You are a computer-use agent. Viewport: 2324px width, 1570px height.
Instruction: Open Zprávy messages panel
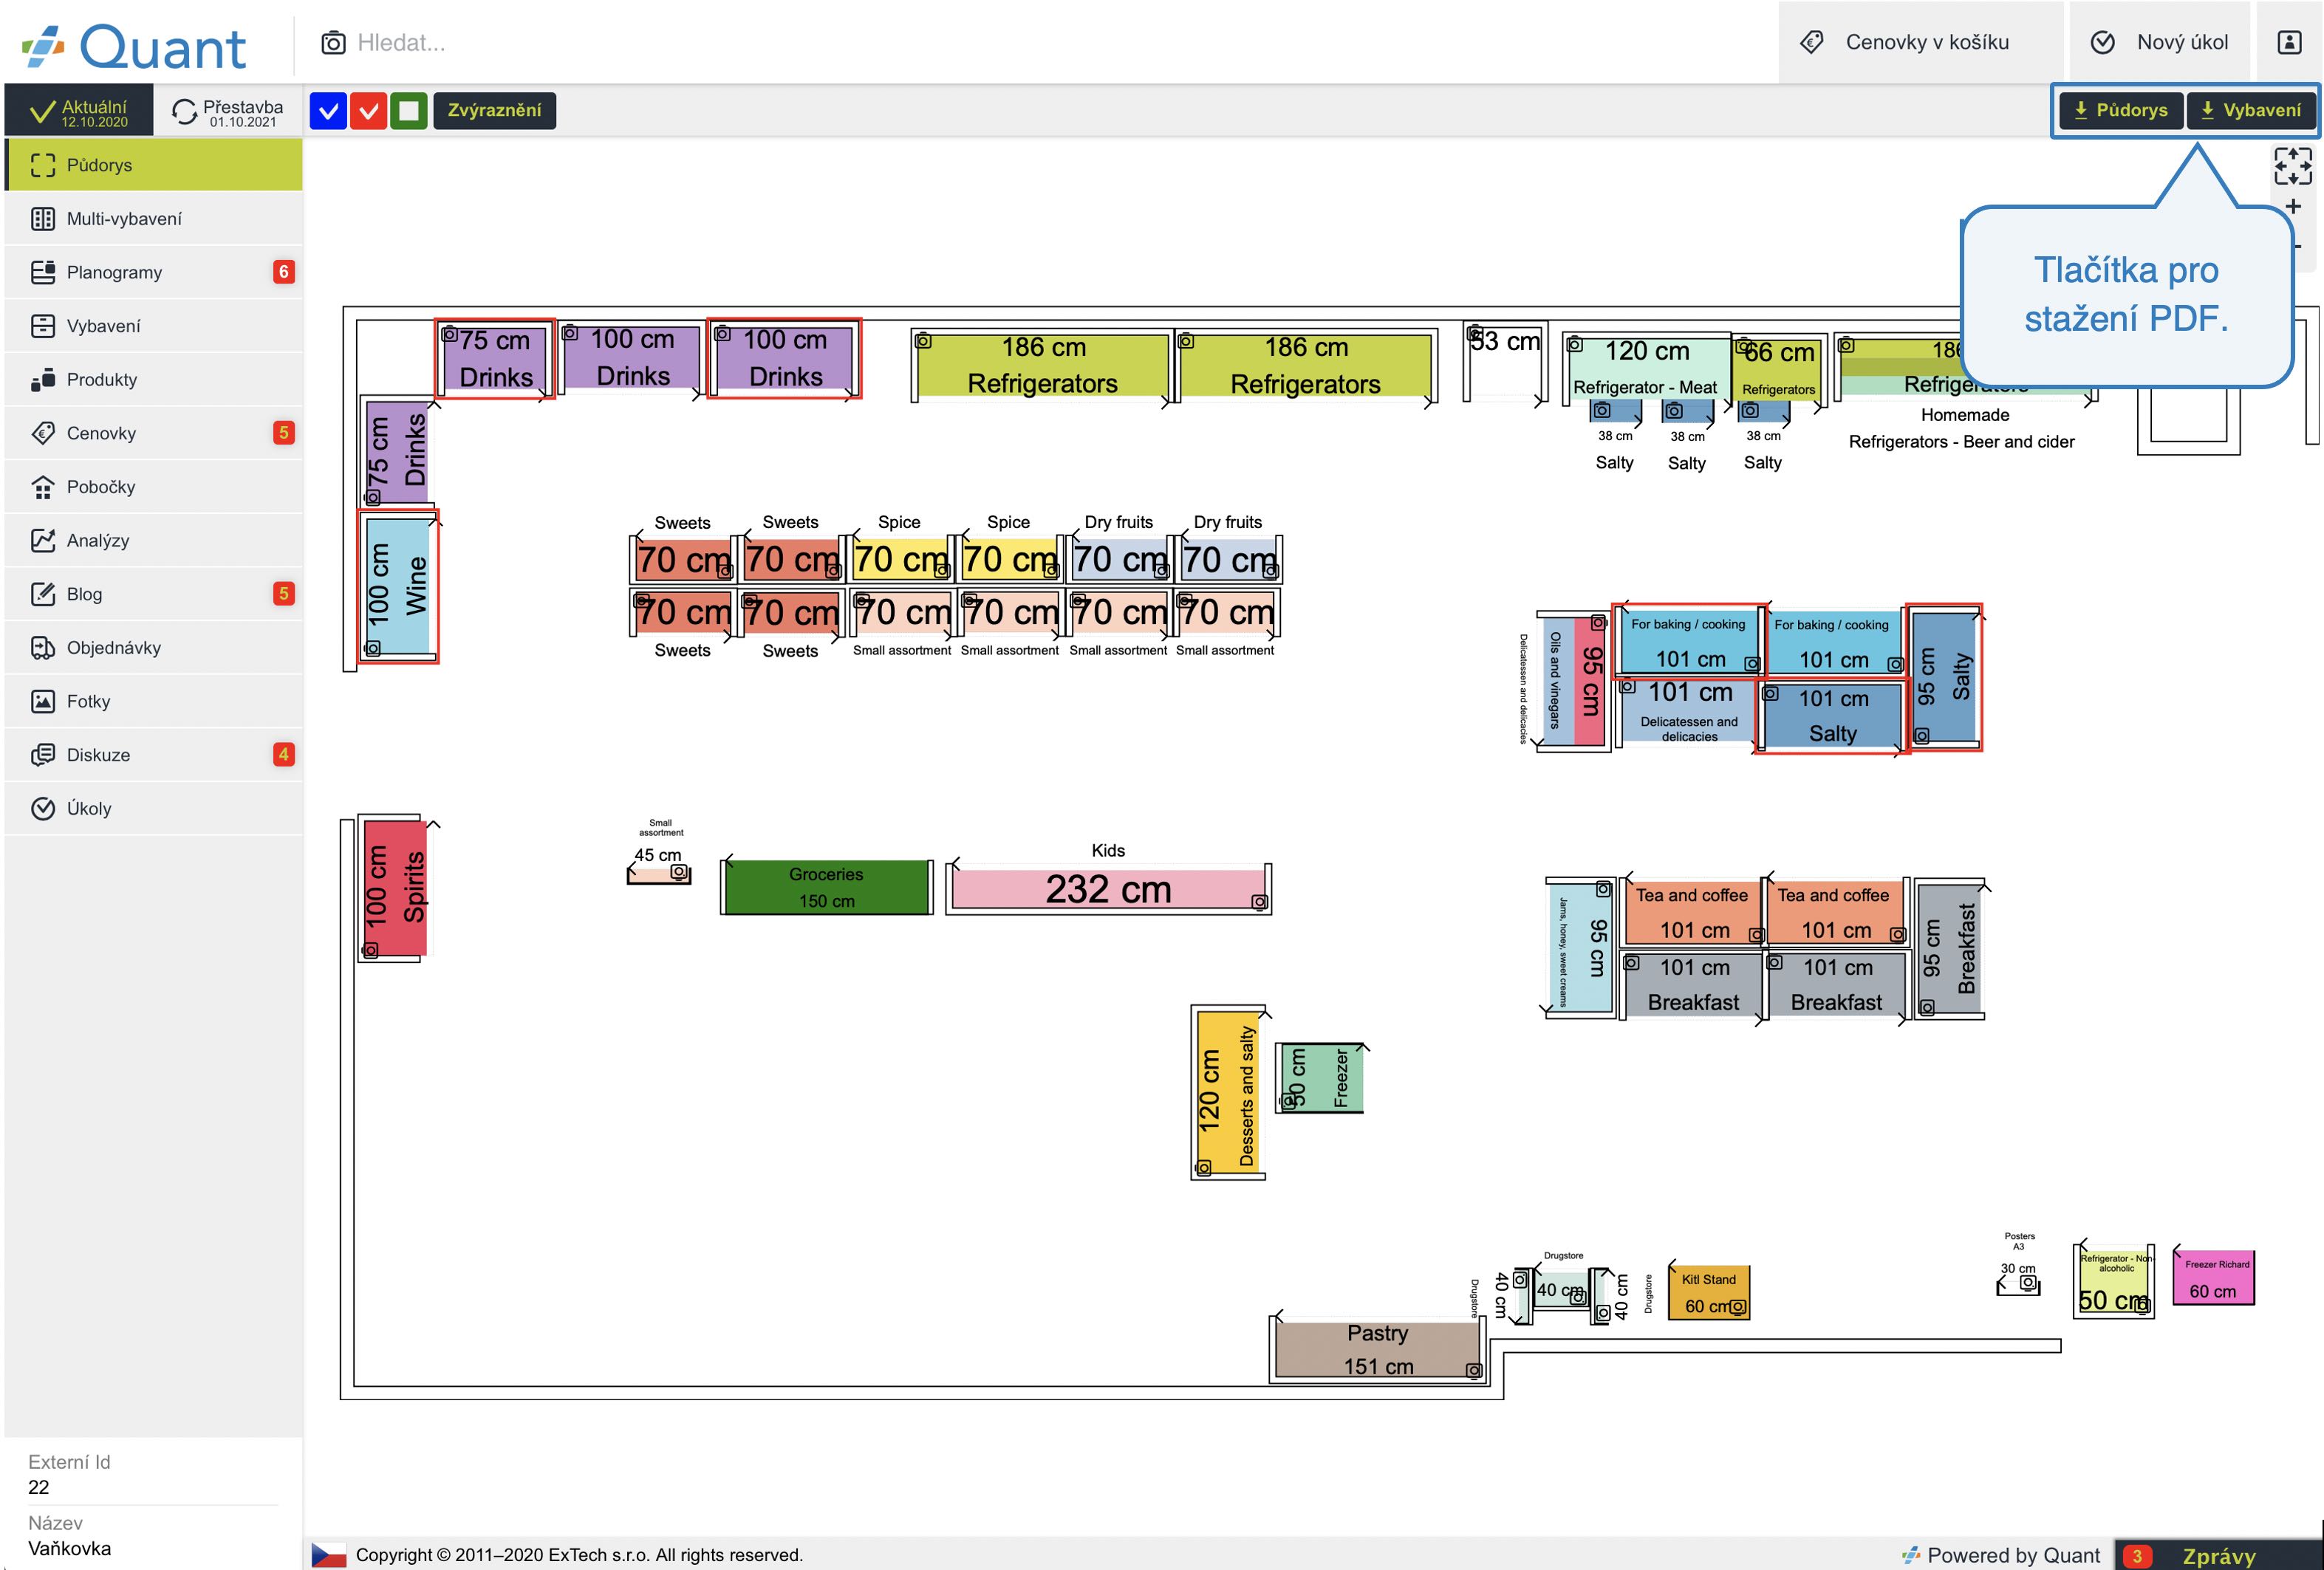coord(2218,1555)
